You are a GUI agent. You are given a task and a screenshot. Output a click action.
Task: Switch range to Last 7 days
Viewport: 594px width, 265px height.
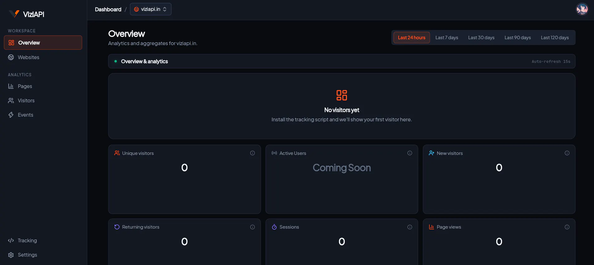point(447,38)
